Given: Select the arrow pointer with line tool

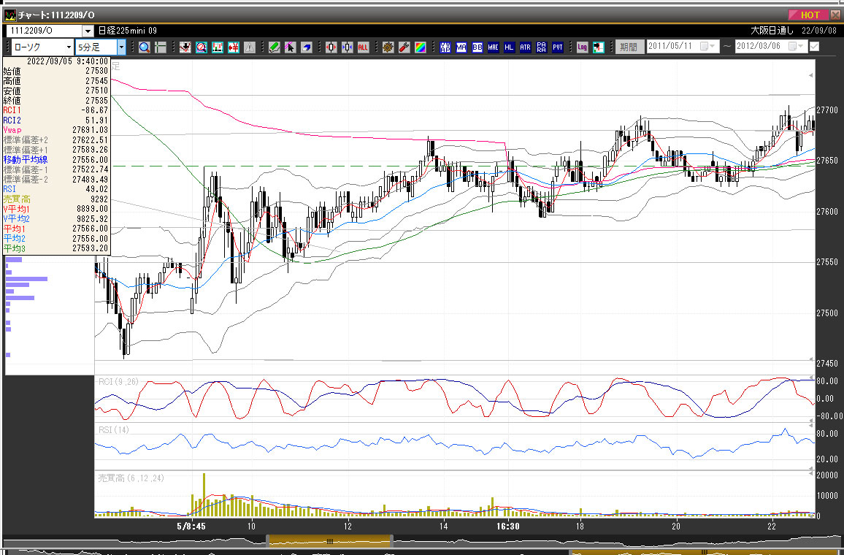Looking at the screenshot, I should 290,47.
